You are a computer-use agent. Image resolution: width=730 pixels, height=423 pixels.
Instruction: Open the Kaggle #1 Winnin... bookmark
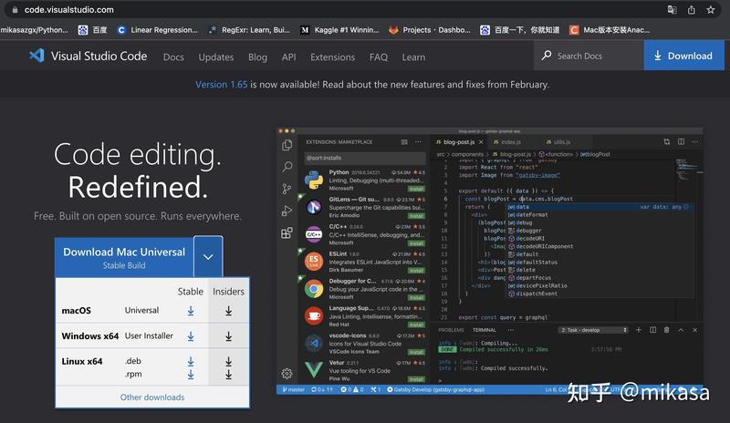click(339, 30)
